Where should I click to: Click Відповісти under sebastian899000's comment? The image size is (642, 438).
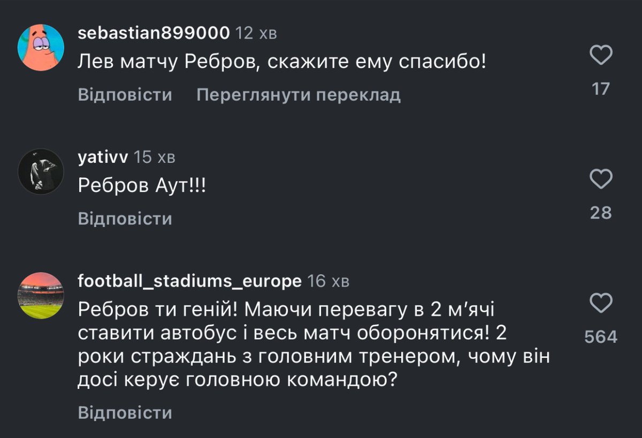tap(125, 95)
